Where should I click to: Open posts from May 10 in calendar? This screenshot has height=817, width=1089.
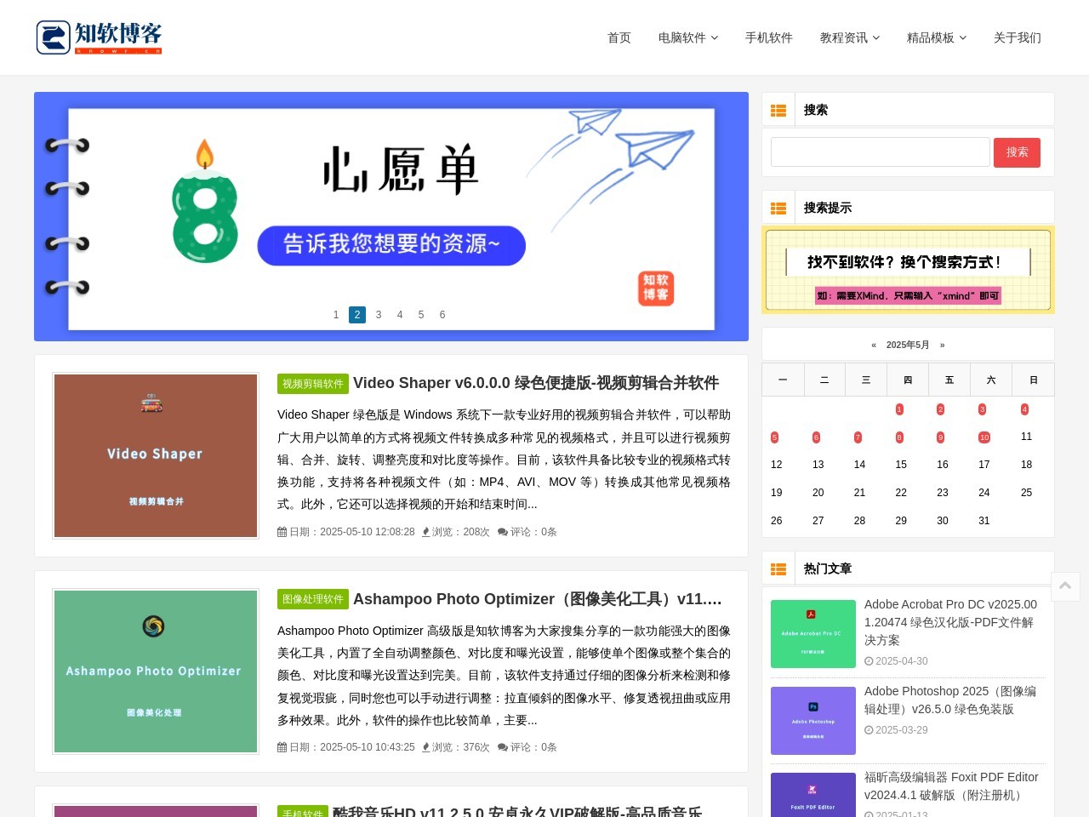(x=984, y=437)
